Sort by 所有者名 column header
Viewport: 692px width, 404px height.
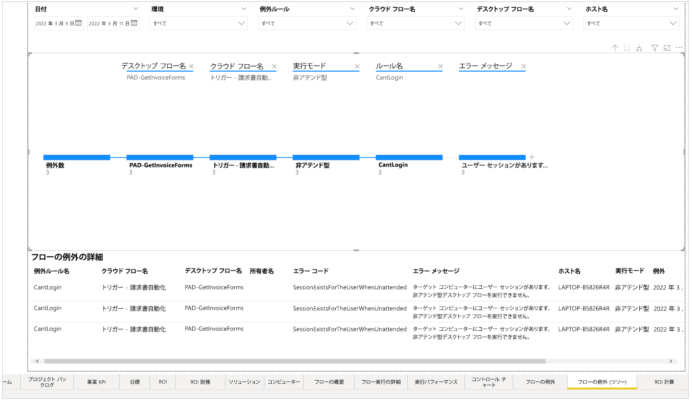[x=262, y=271]
